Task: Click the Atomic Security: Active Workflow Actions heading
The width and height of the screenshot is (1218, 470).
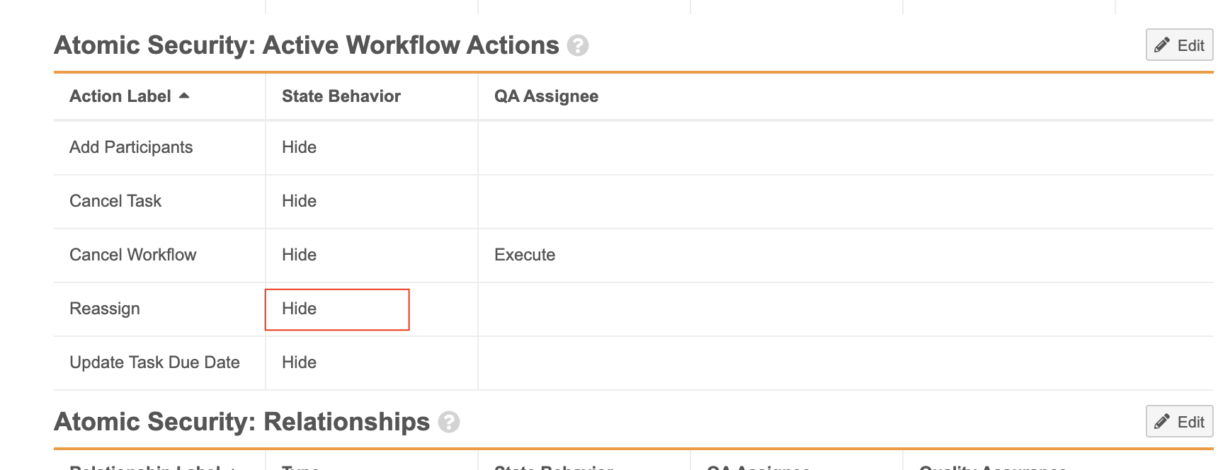Action: pos(306,45)
